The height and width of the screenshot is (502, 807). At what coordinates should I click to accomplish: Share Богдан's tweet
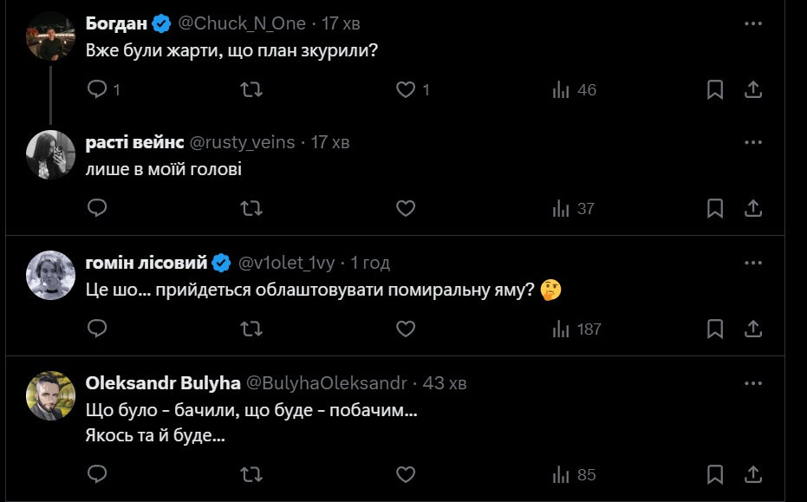753,89
